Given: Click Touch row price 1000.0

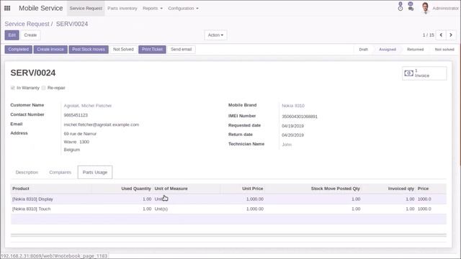Looking at the screenshot, I should 424,209.
